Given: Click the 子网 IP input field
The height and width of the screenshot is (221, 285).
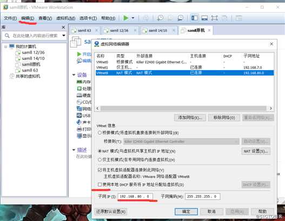Looking at the screenshot, I should pyautogui.click(x=135, y=197).
